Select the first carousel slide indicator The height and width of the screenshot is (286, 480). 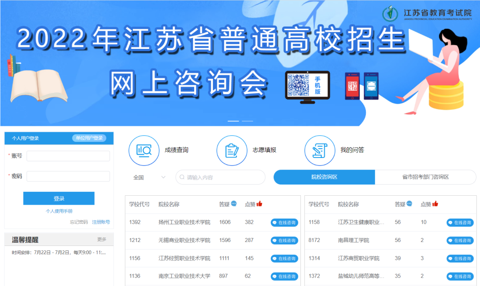(233, 121)
